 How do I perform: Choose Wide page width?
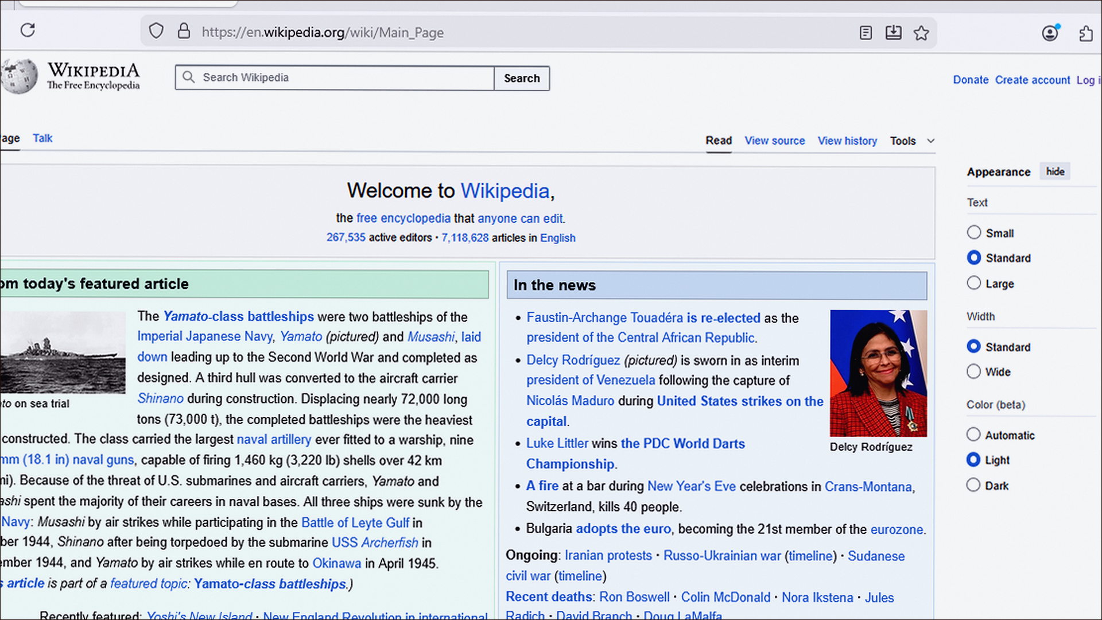973,371
